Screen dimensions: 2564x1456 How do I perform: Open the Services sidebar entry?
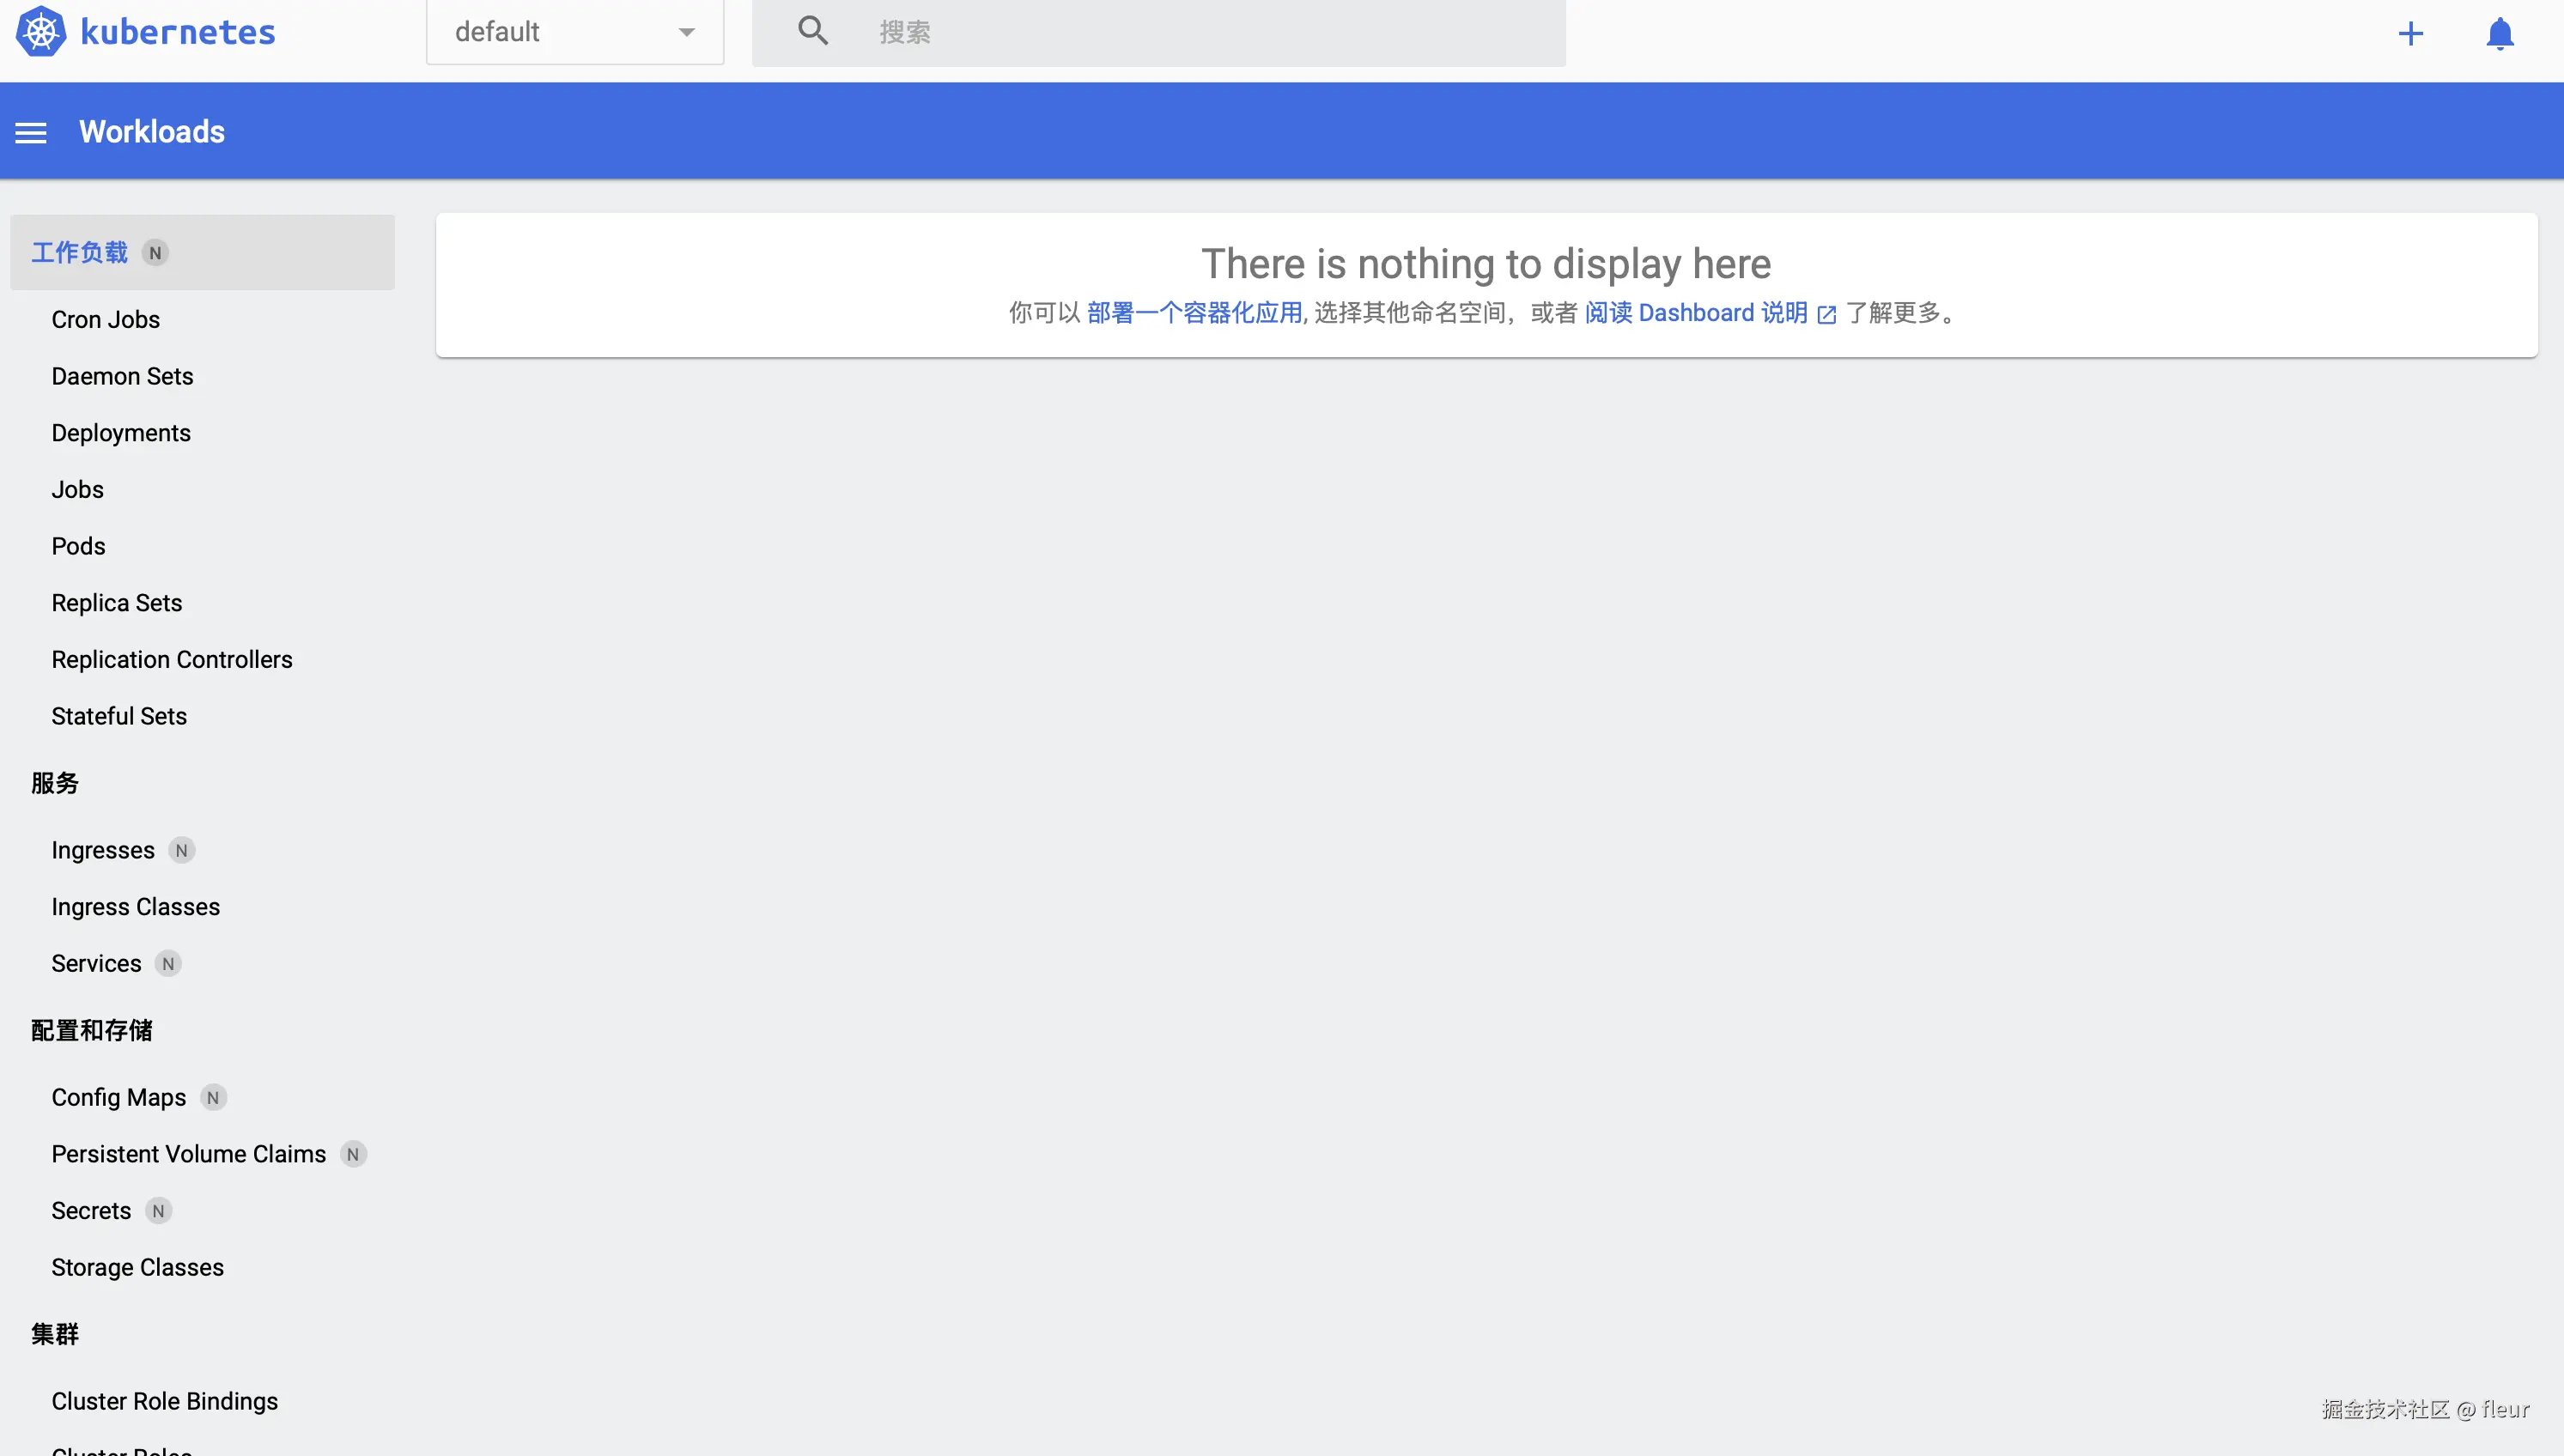pyautogui.click(x=96, y=963)
